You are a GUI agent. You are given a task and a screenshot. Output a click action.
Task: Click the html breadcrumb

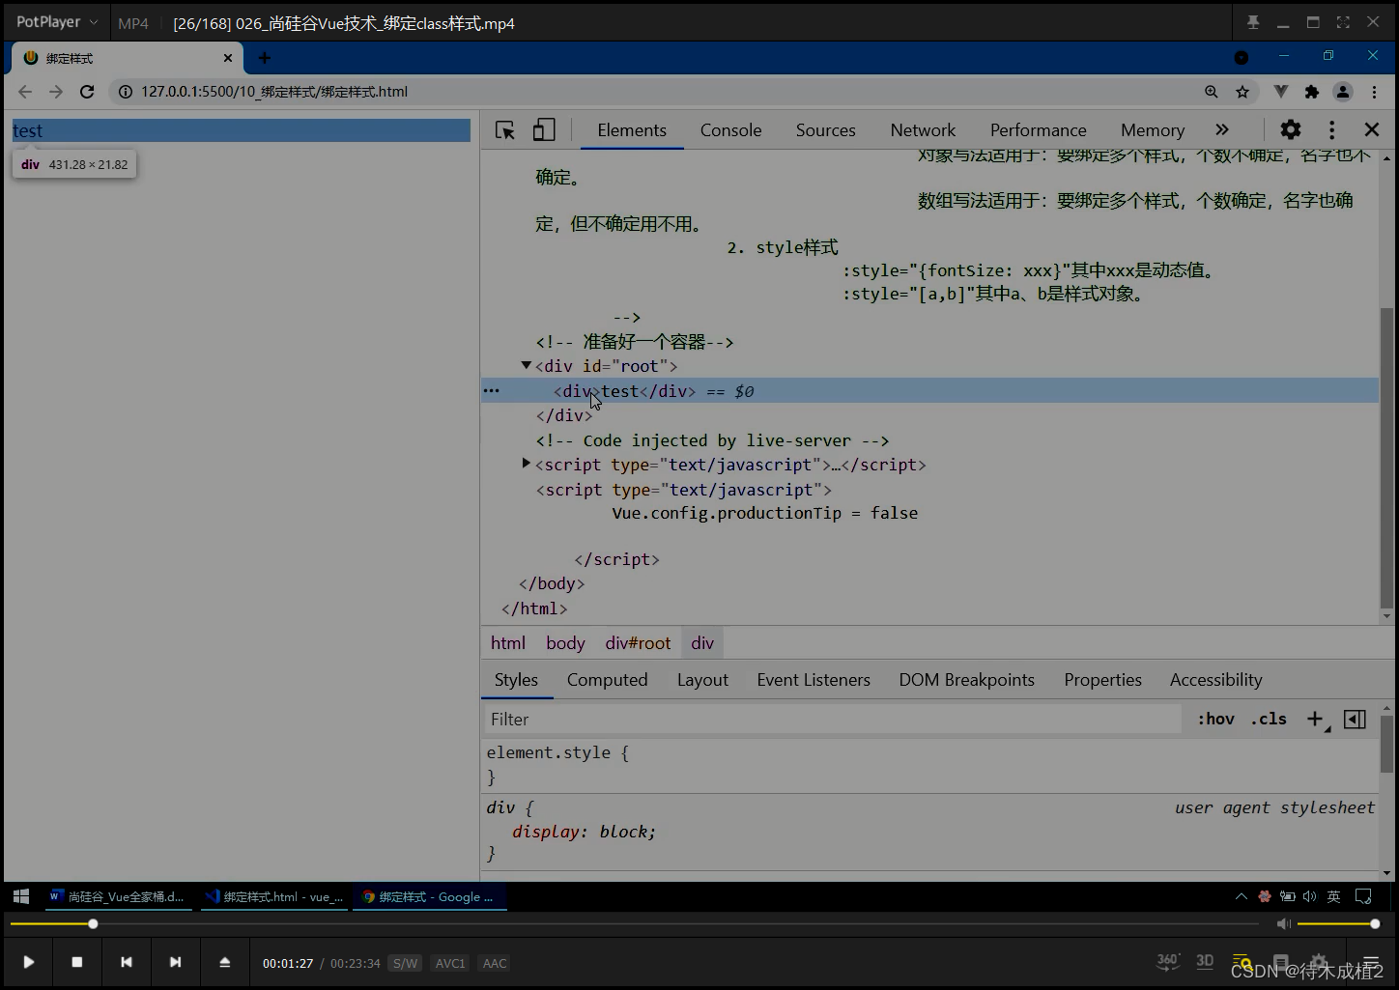point(508,643)
